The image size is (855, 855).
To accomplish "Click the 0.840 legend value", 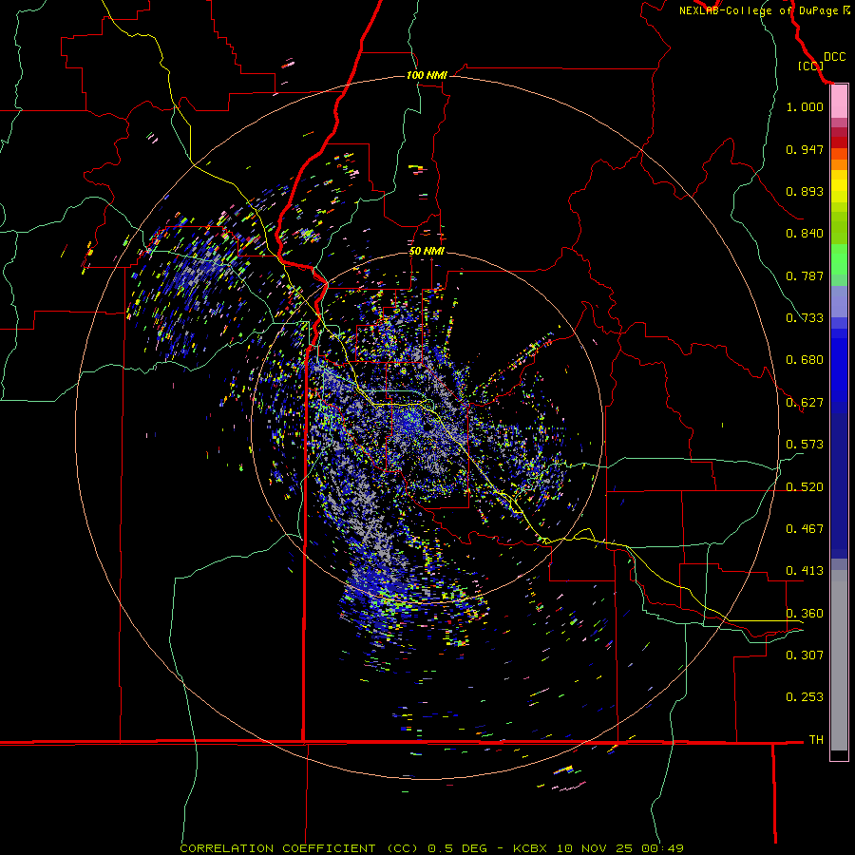I will (805, 234).
